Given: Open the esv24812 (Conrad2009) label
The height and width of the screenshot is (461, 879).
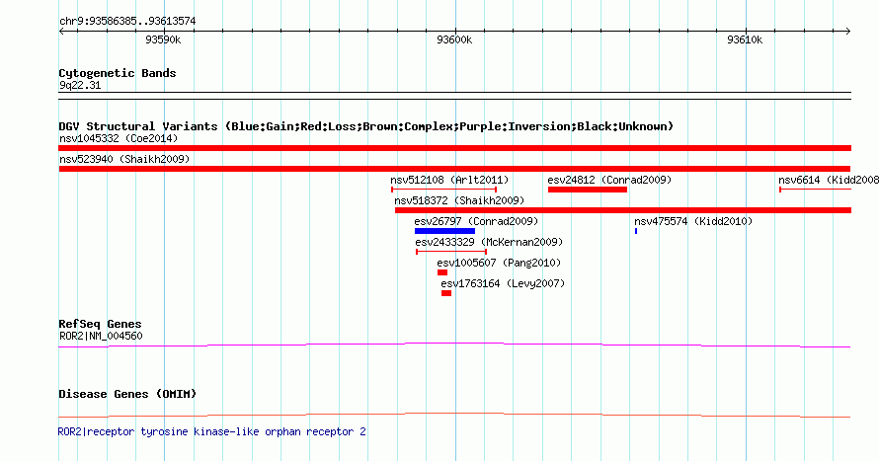Looking at the screenshot, I should 609,180.
